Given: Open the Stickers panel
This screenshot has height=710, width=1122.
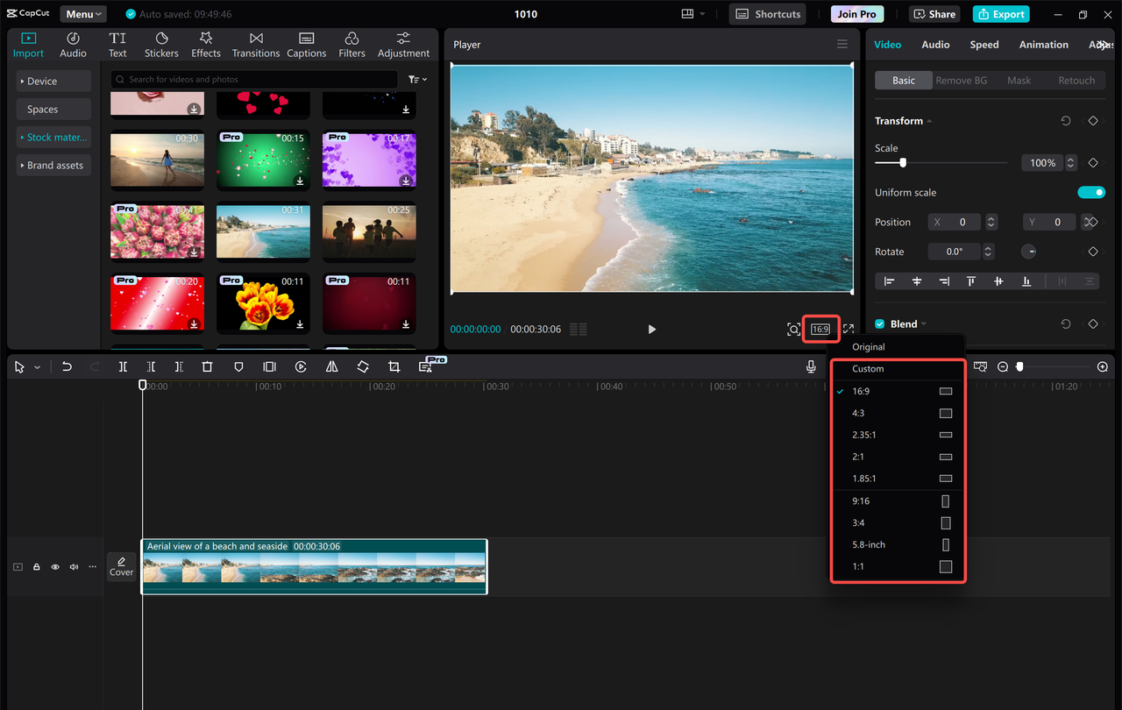Looking at the screenshot, I should pyautogui.click(x=161, y=44).
